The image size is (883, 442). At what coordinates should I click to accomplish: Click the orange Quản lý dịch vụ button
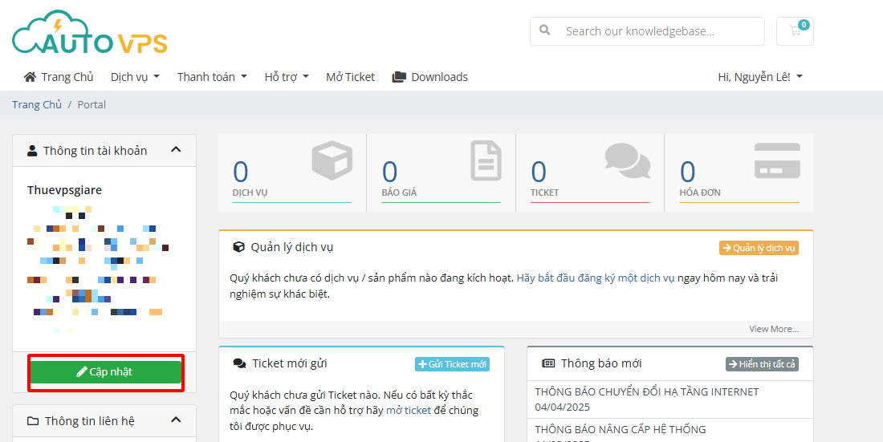(x=759, y=248)
